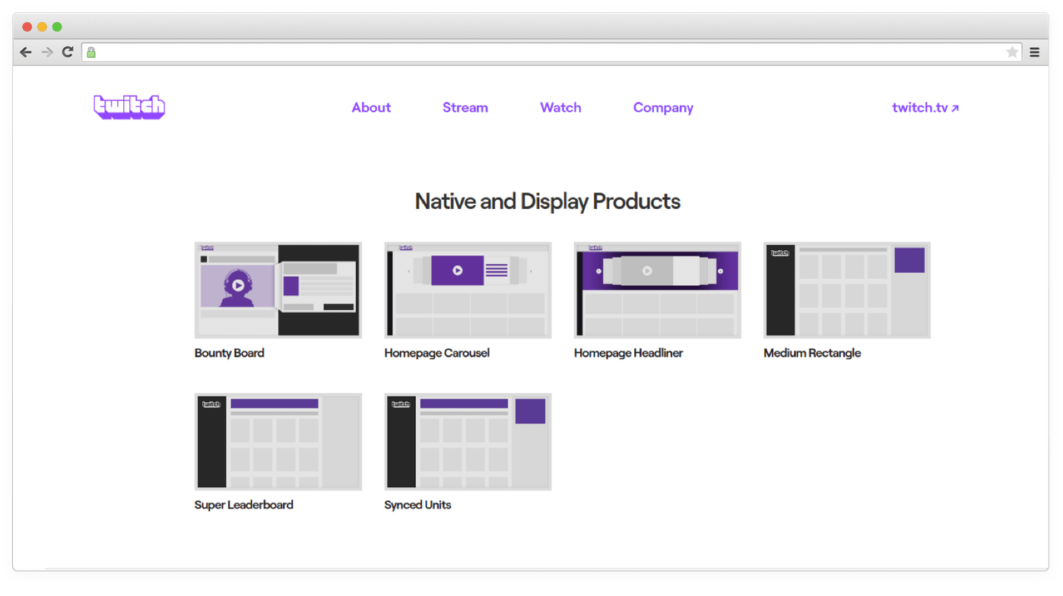
Task: Click the Synced Units label
Action: [417, 505]
